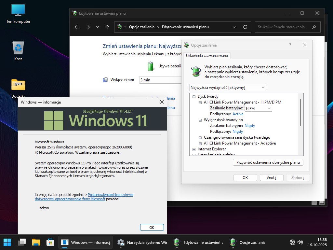Viewport: 333px width, 250px height.
Task: Click the volume icon in system tray
Action: 300,242
